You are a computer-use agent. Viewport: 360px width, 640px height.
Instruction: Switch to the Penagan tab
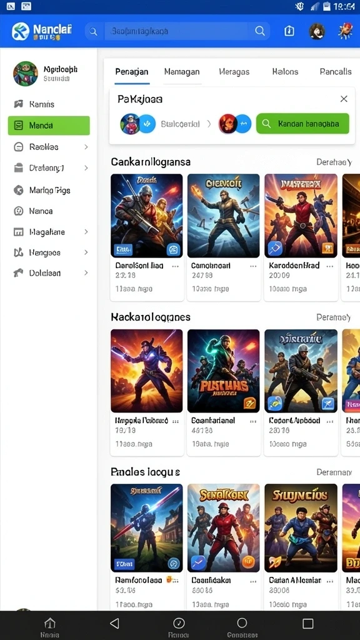[132, 72]
